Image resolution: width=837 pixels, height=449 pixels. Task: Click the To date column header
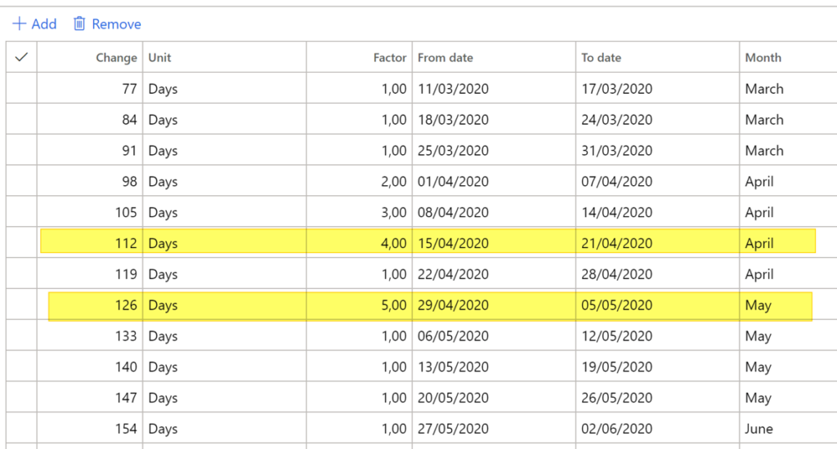pos(658,57)
